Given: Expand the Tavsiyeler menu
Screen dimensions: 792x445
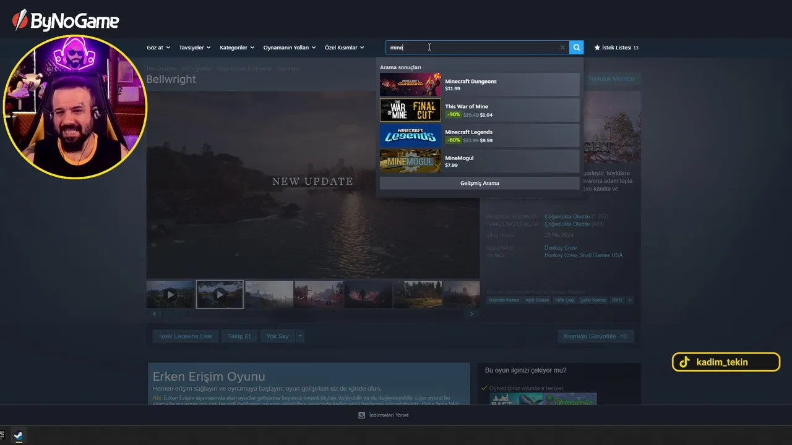Looking at the screenshot, I should (195, 48).
